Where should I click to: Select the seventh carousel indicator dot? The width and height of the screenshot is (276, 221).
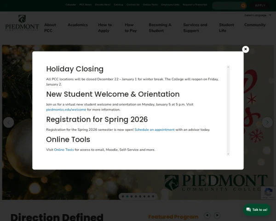(149, 196)
